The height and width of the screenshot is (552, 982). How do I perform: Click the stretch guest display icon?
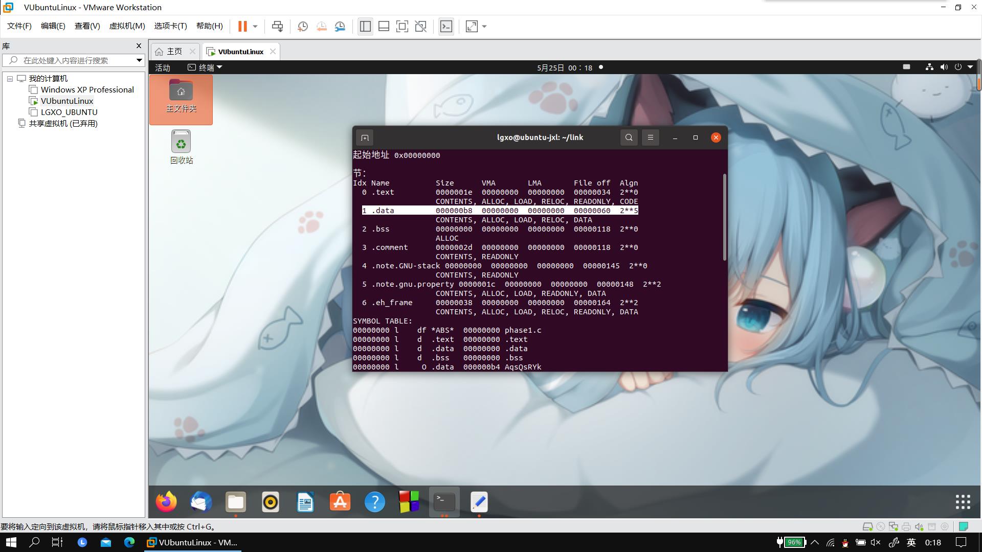tap(472, 27)
